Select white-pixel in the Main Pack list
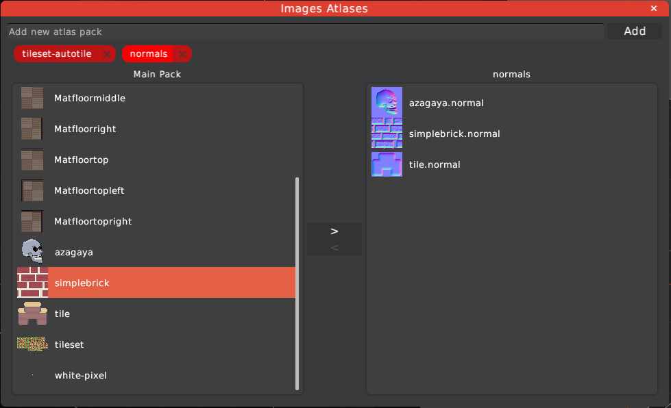The image size is (671, 408). point(81,375)
